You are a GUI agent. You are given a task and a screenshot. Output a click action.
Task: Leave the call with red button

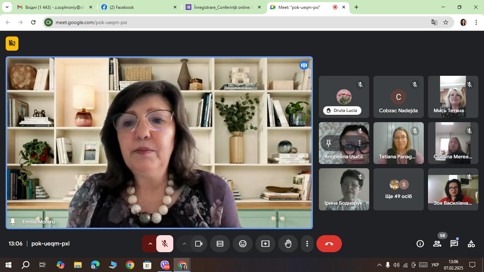[x=329, y=244]
